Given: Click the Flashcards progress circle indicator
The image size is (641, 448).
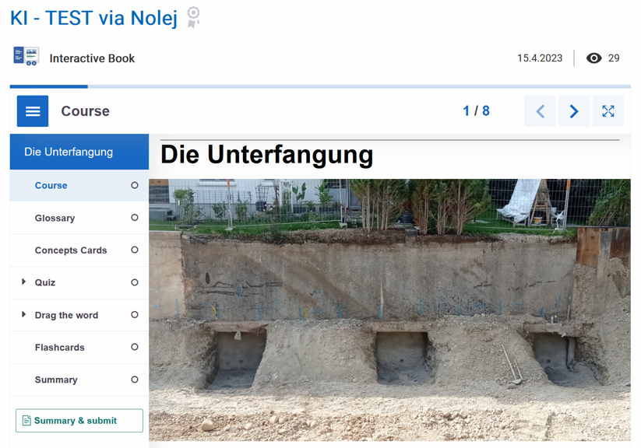Looking at the screenshot, I should [135, 347].
